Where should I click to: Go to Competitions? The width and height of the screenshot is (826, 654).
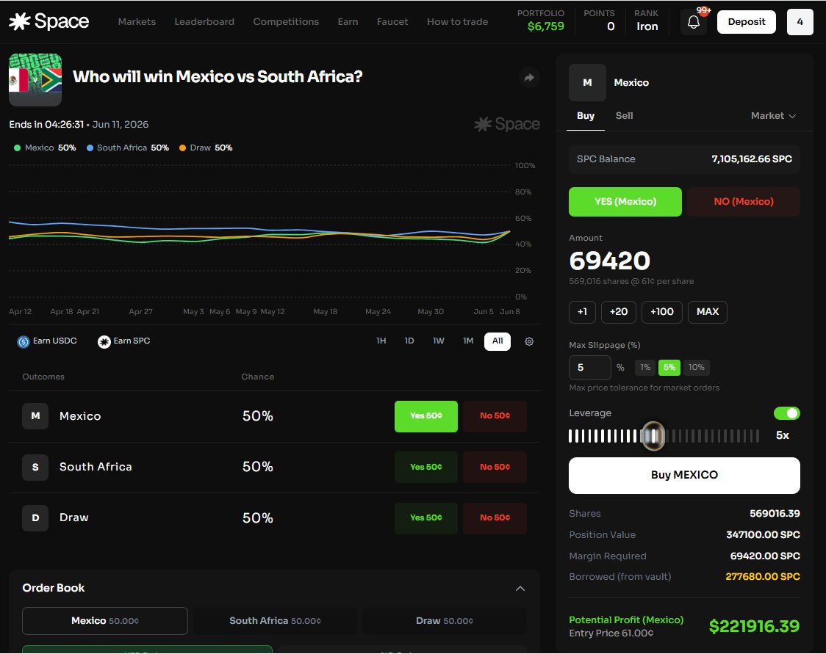point(286,21)
